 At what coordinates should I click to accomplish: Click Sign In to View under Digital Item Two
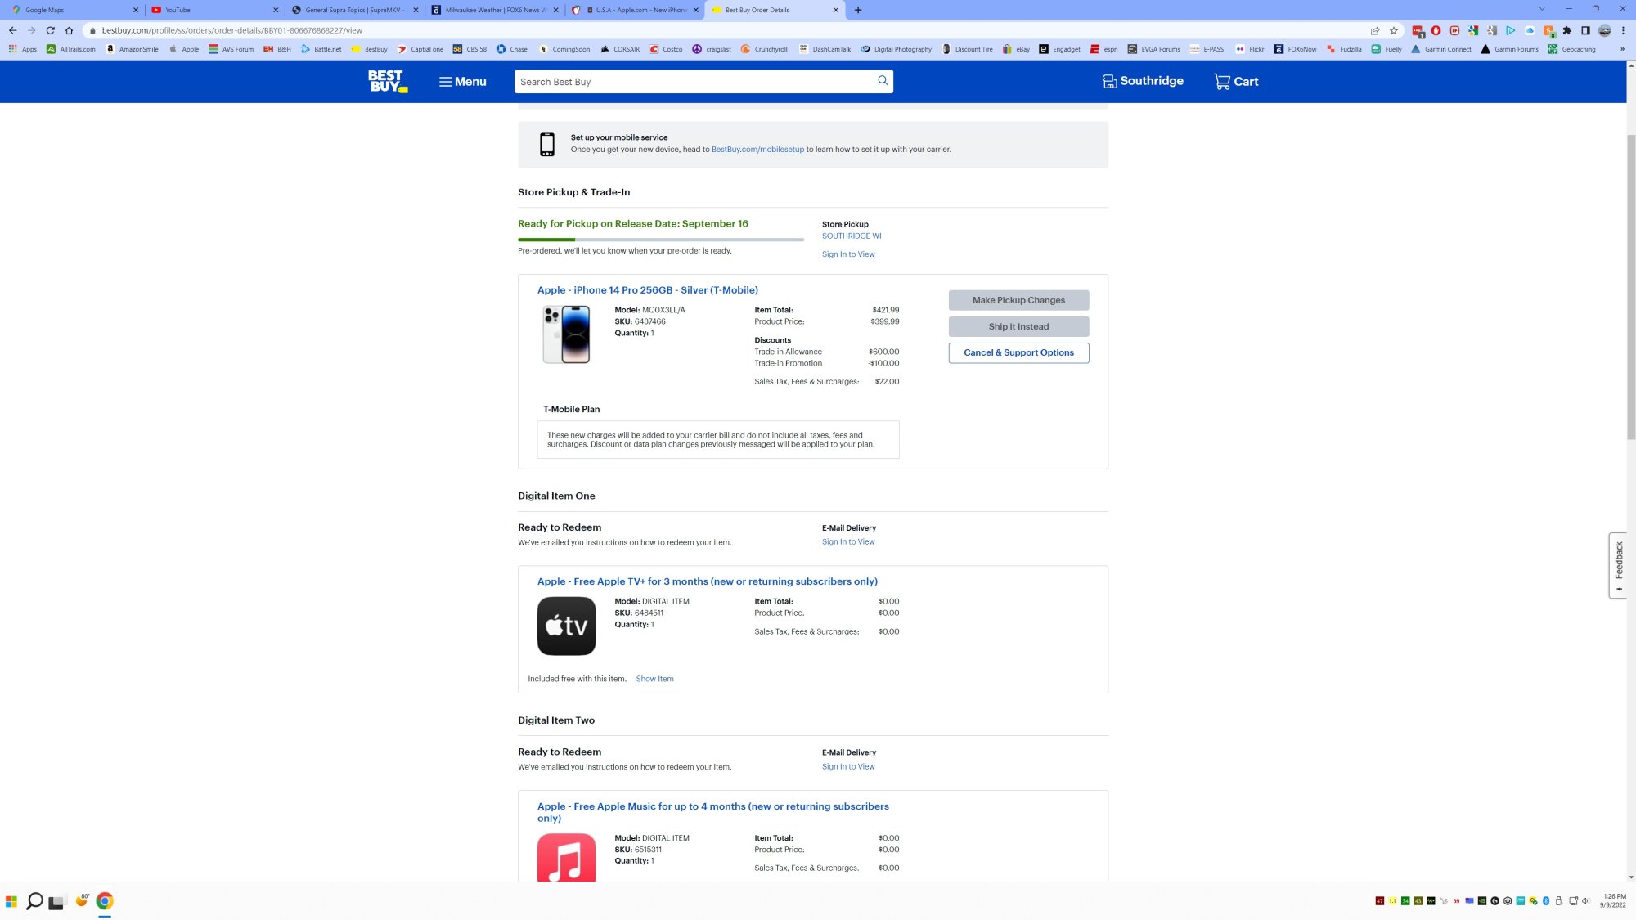tap(848, 767)
